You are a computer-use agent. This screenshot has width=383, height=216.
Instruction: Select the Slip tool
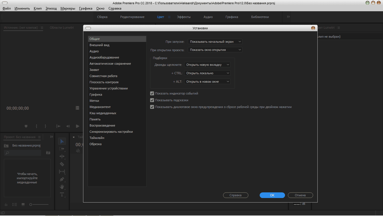62,172
